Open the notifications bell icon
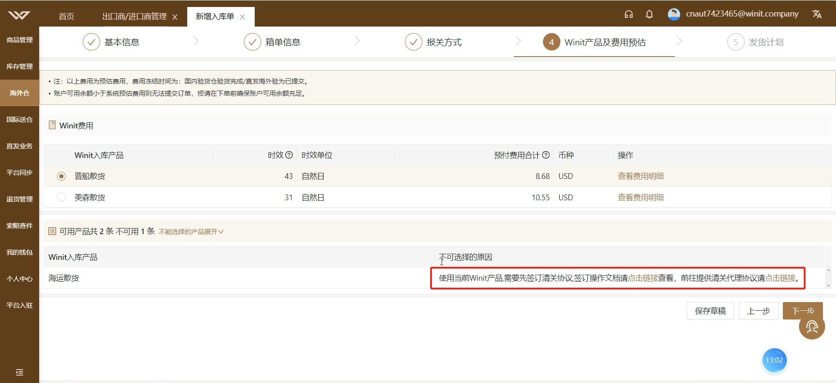836x383 pixels. point(649,14)
